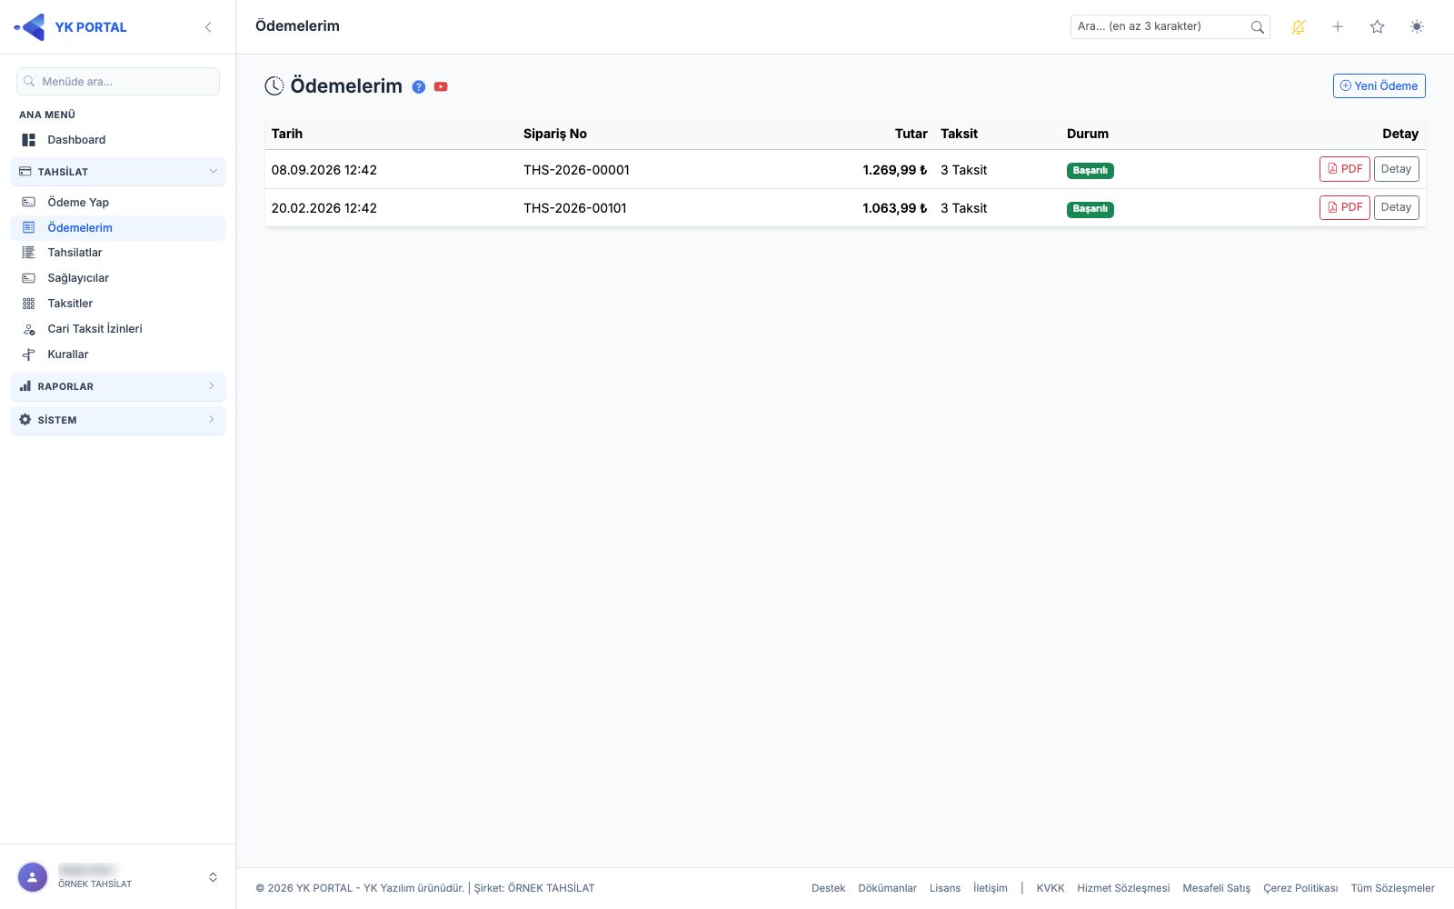Download PDF for THS-2026-00101

coord(1344,207)
